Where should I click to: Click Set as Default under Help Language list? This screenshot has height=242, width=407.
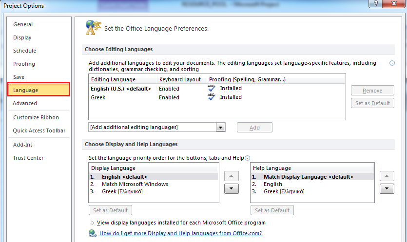(272, 210)
